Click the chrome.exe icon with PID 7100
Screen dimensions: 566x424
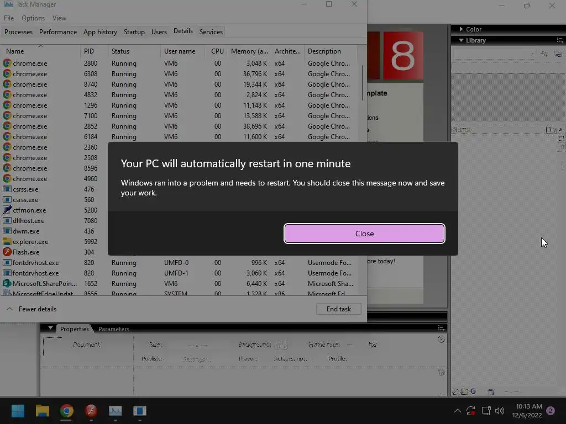point(7,116)
